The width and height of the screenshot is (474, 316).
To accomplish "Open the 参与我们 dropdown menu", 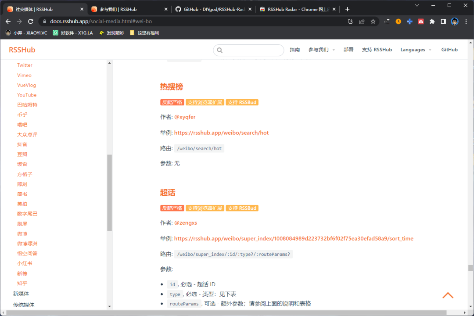I will pyautogui.click(x=322, y=50).
